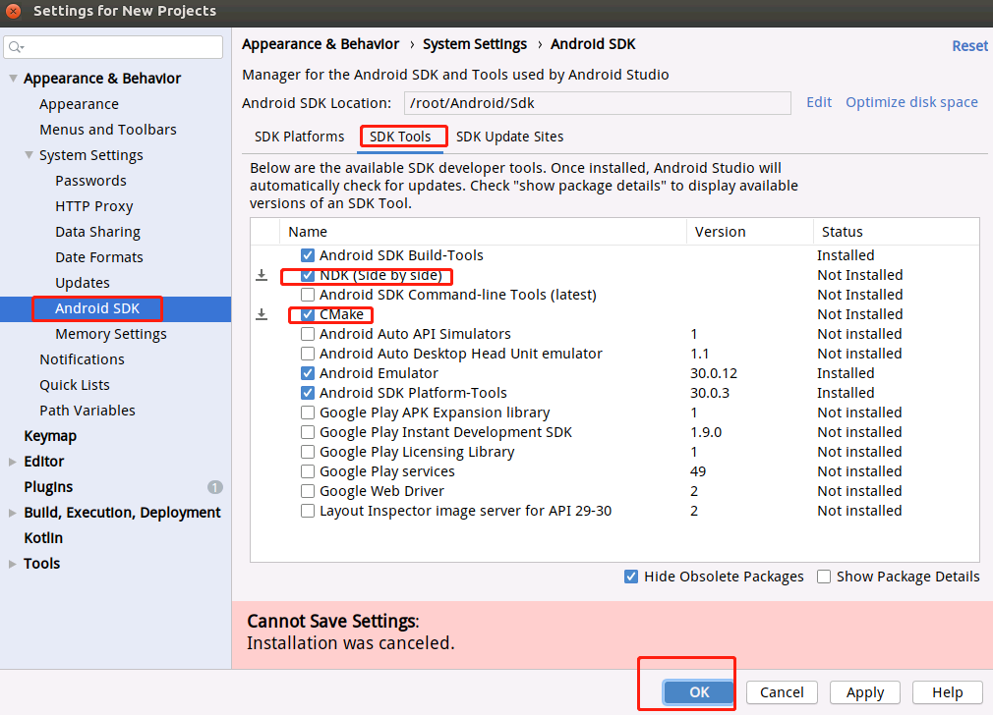
Task: Open the SDK Update Sites tab
Action: tap(509, 137)
